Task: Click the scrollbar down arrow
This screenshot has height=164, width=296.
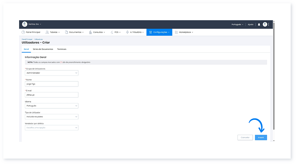Action: pos(274,141)
